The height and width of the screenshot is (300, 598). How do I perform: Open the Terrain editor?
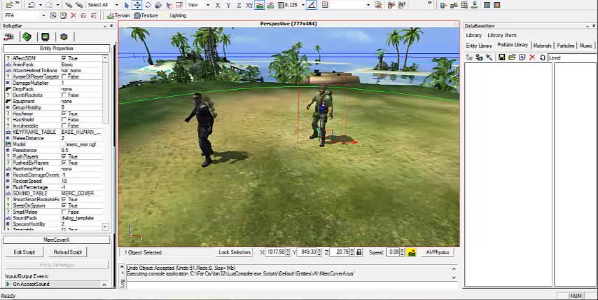[x=118, y=15]
